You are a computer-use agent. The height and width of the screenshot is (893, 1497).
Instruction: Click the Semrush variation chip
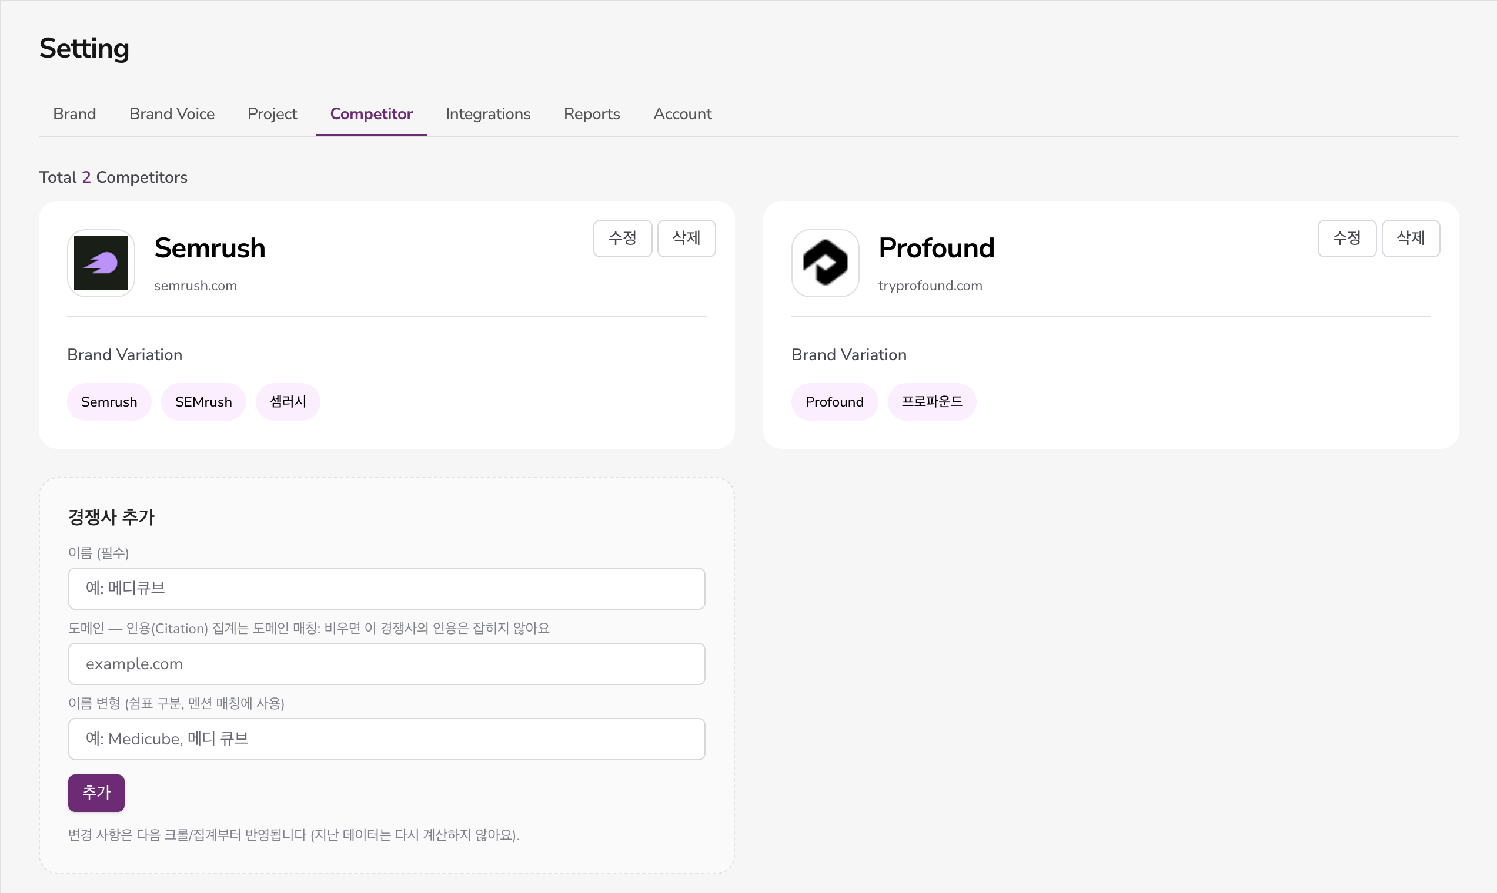(x=109, y=402)
